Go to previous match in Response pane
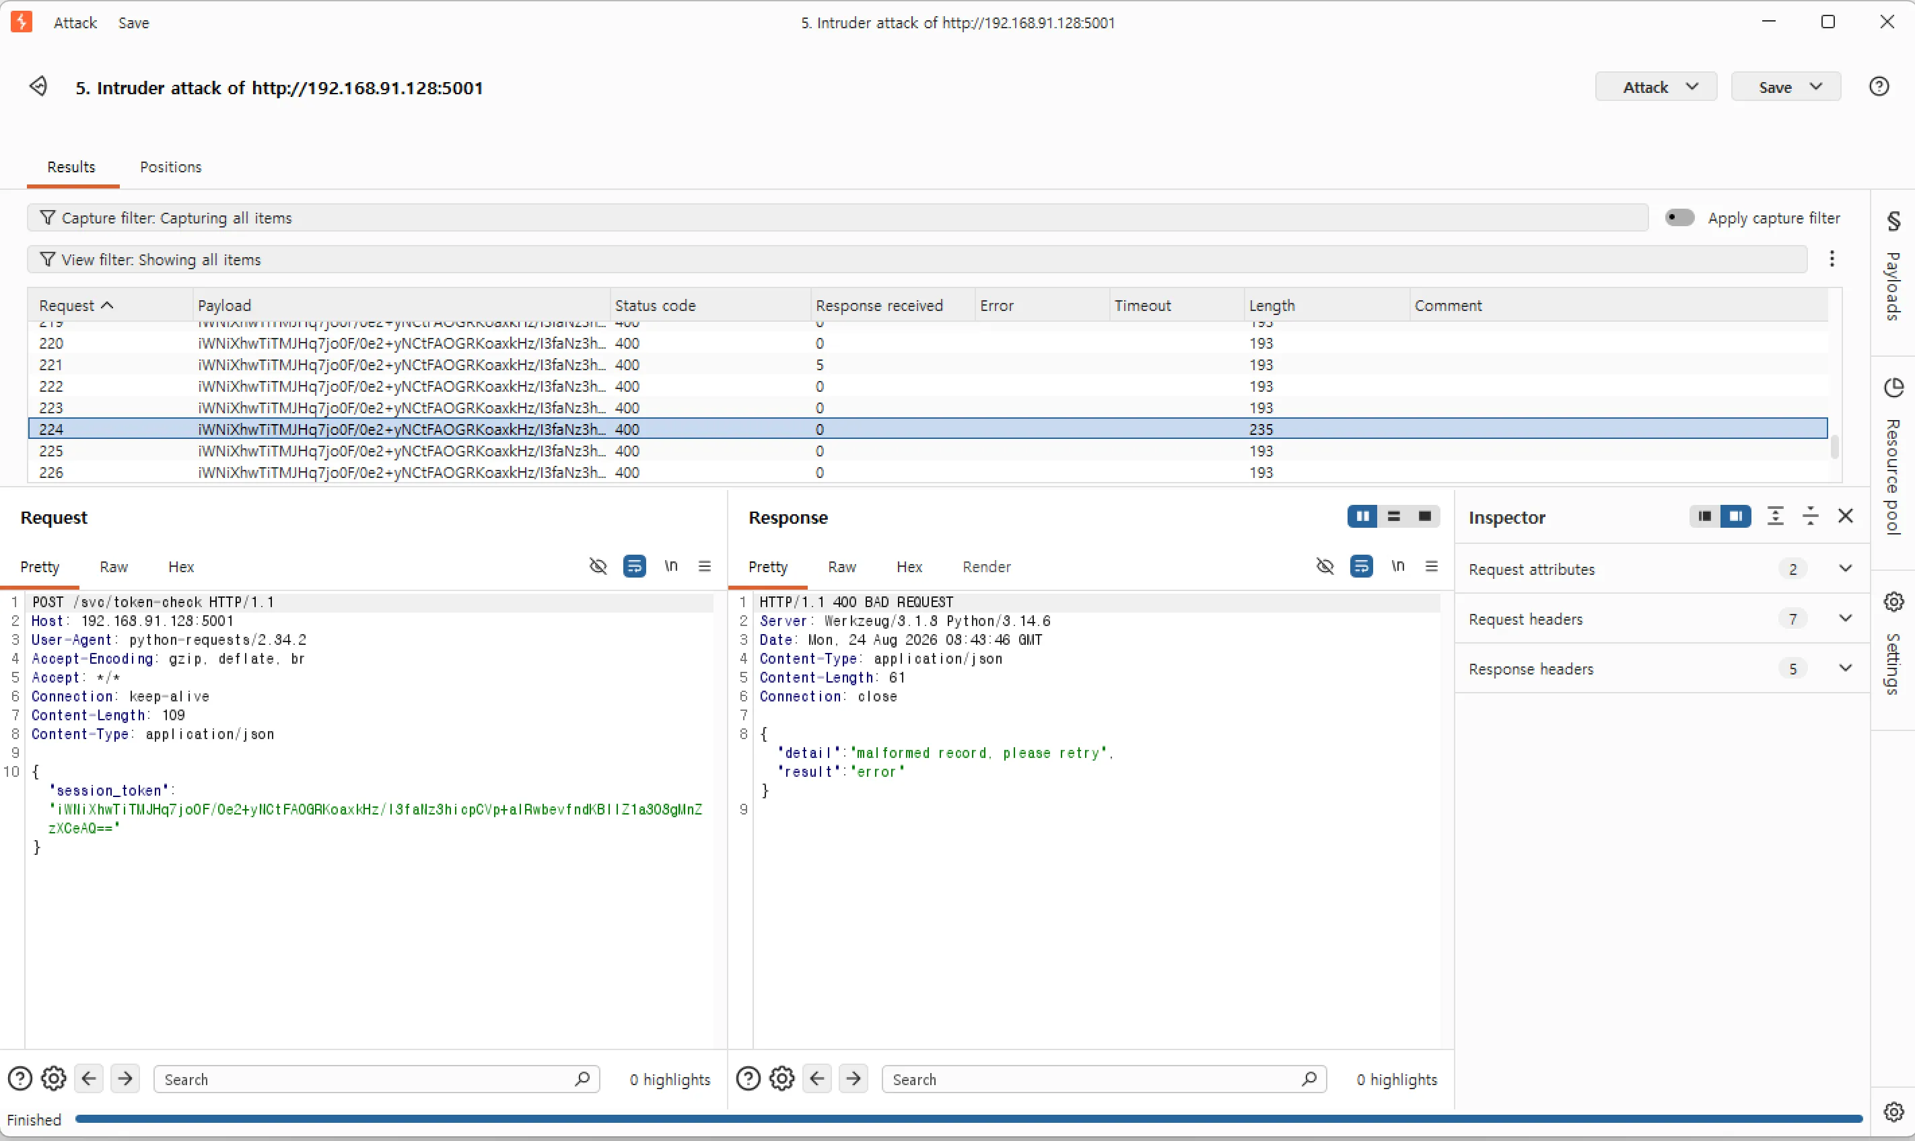 coord(817,1078)
